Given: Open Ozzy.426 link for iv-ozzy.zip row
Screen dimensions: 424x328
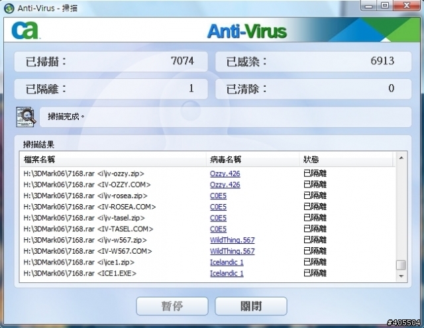Looking at the screenshot, I should point(225,174).
